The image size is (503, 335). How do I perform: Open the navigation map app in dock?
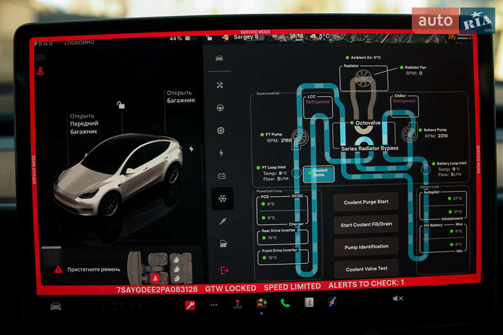pos(333,301)
